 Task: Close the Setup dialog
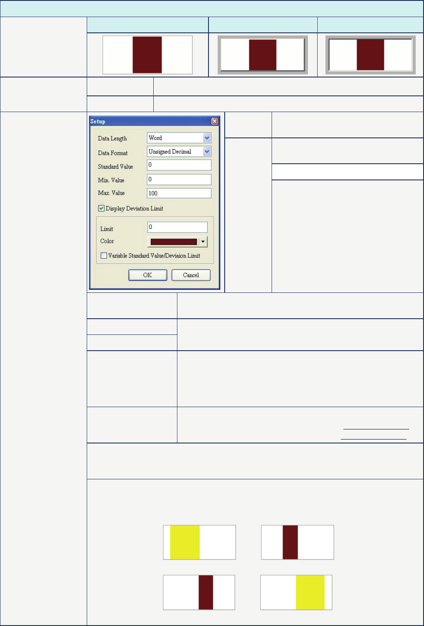215,121
